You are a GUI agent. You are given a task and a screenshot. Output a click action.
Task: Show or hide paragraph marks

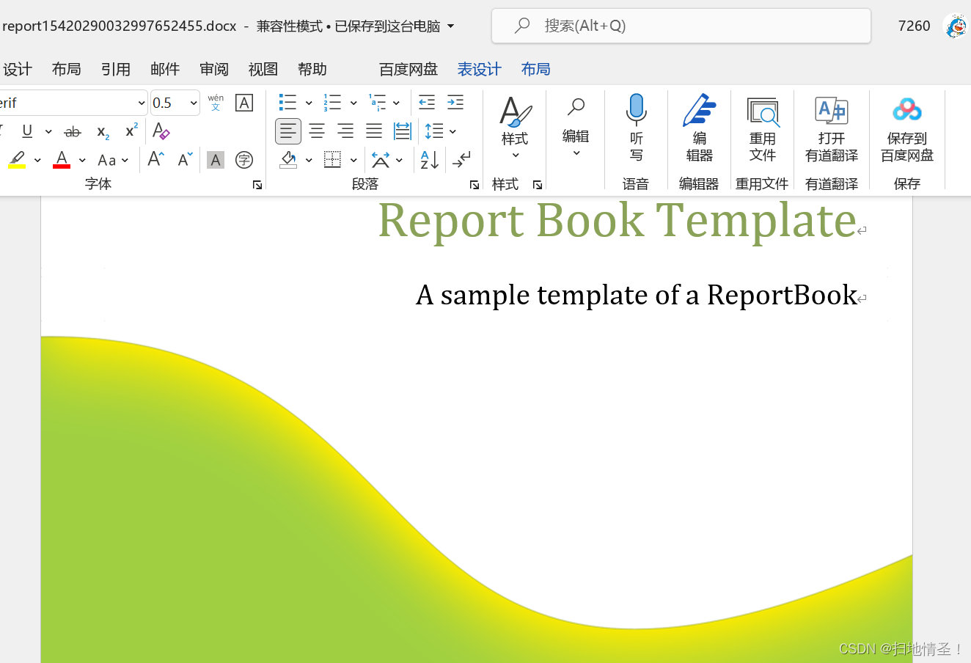(x=462, y=159)
